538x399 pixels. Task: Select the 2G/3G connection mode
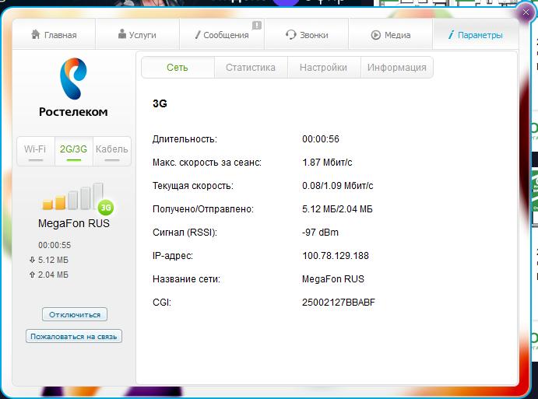74,150
